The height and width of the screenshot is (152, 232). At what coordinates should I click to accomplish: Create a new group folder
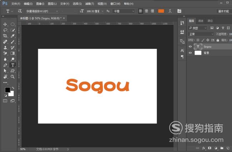coord(222,148)
